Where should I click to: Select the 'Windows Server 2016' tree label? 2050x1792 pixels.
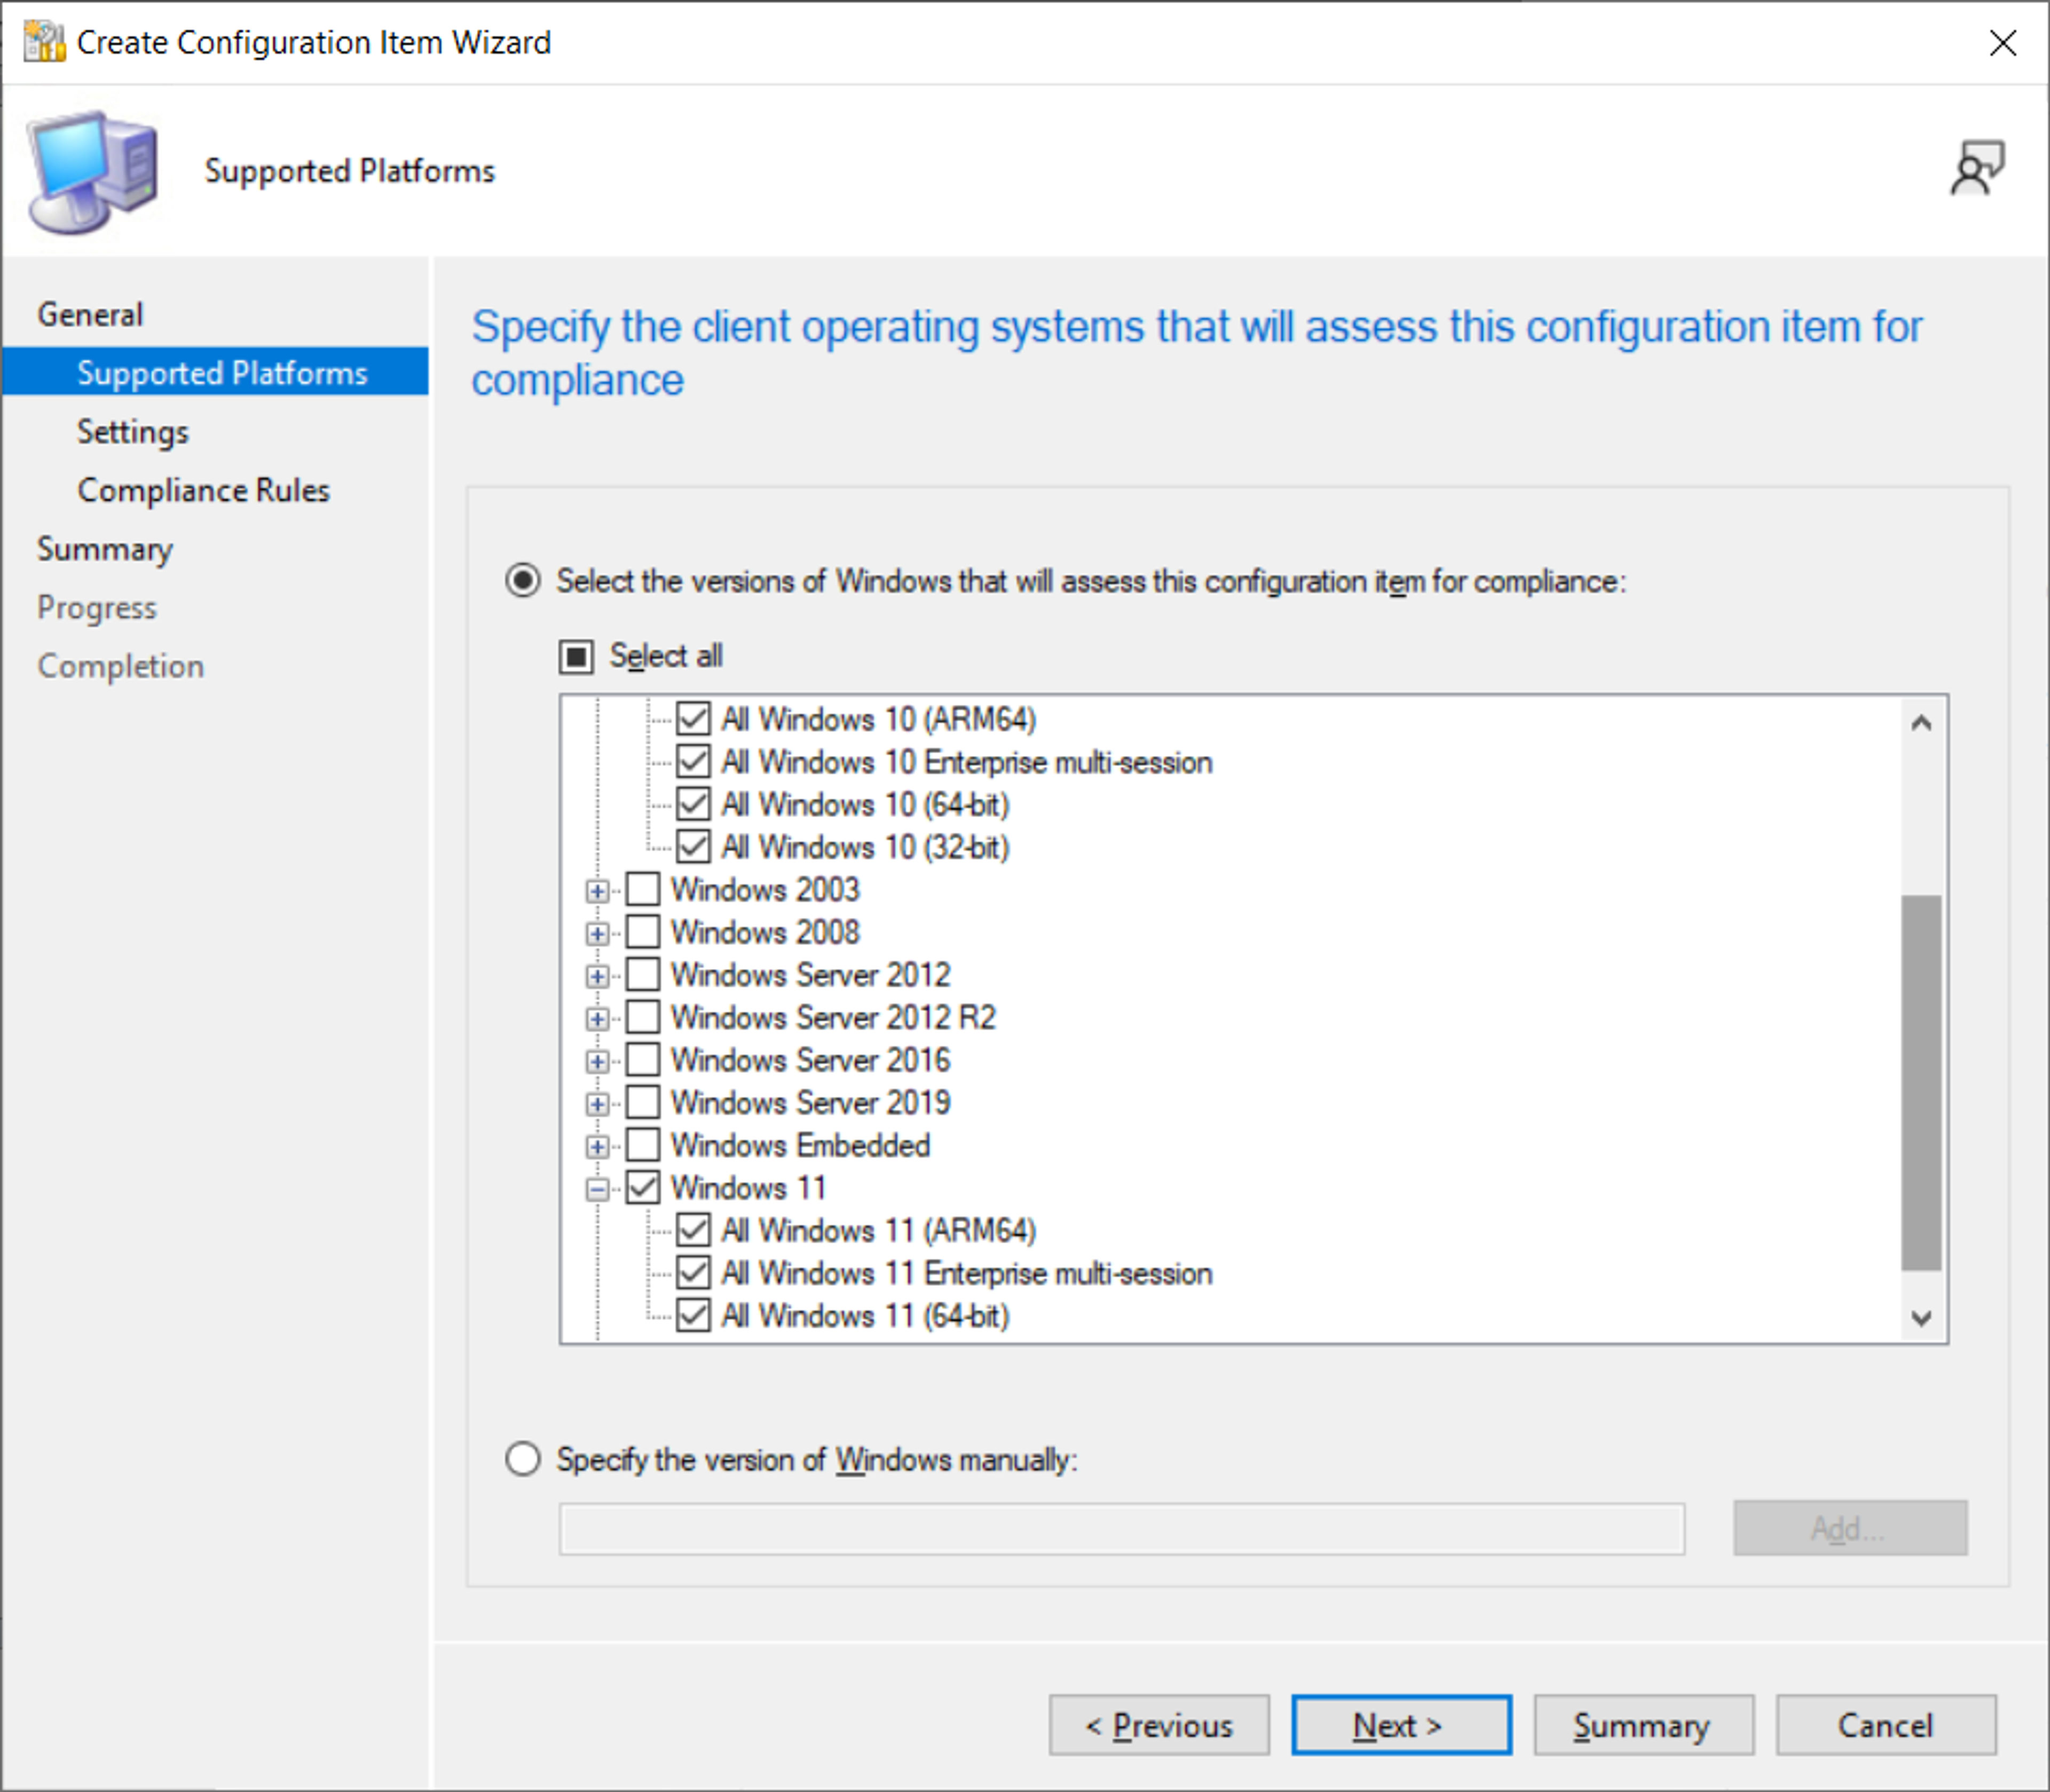click(x=810, y=1059)
